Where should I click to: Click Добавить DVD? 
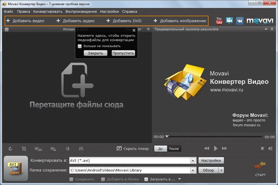click(x=124, y=21)
